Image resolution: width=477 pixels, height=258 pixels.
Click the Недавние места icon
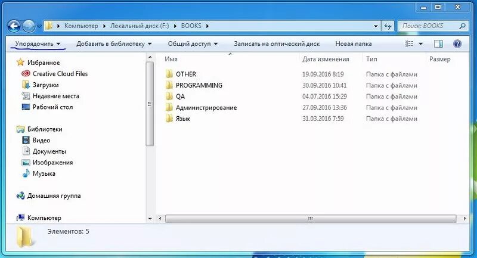(26, 96)
